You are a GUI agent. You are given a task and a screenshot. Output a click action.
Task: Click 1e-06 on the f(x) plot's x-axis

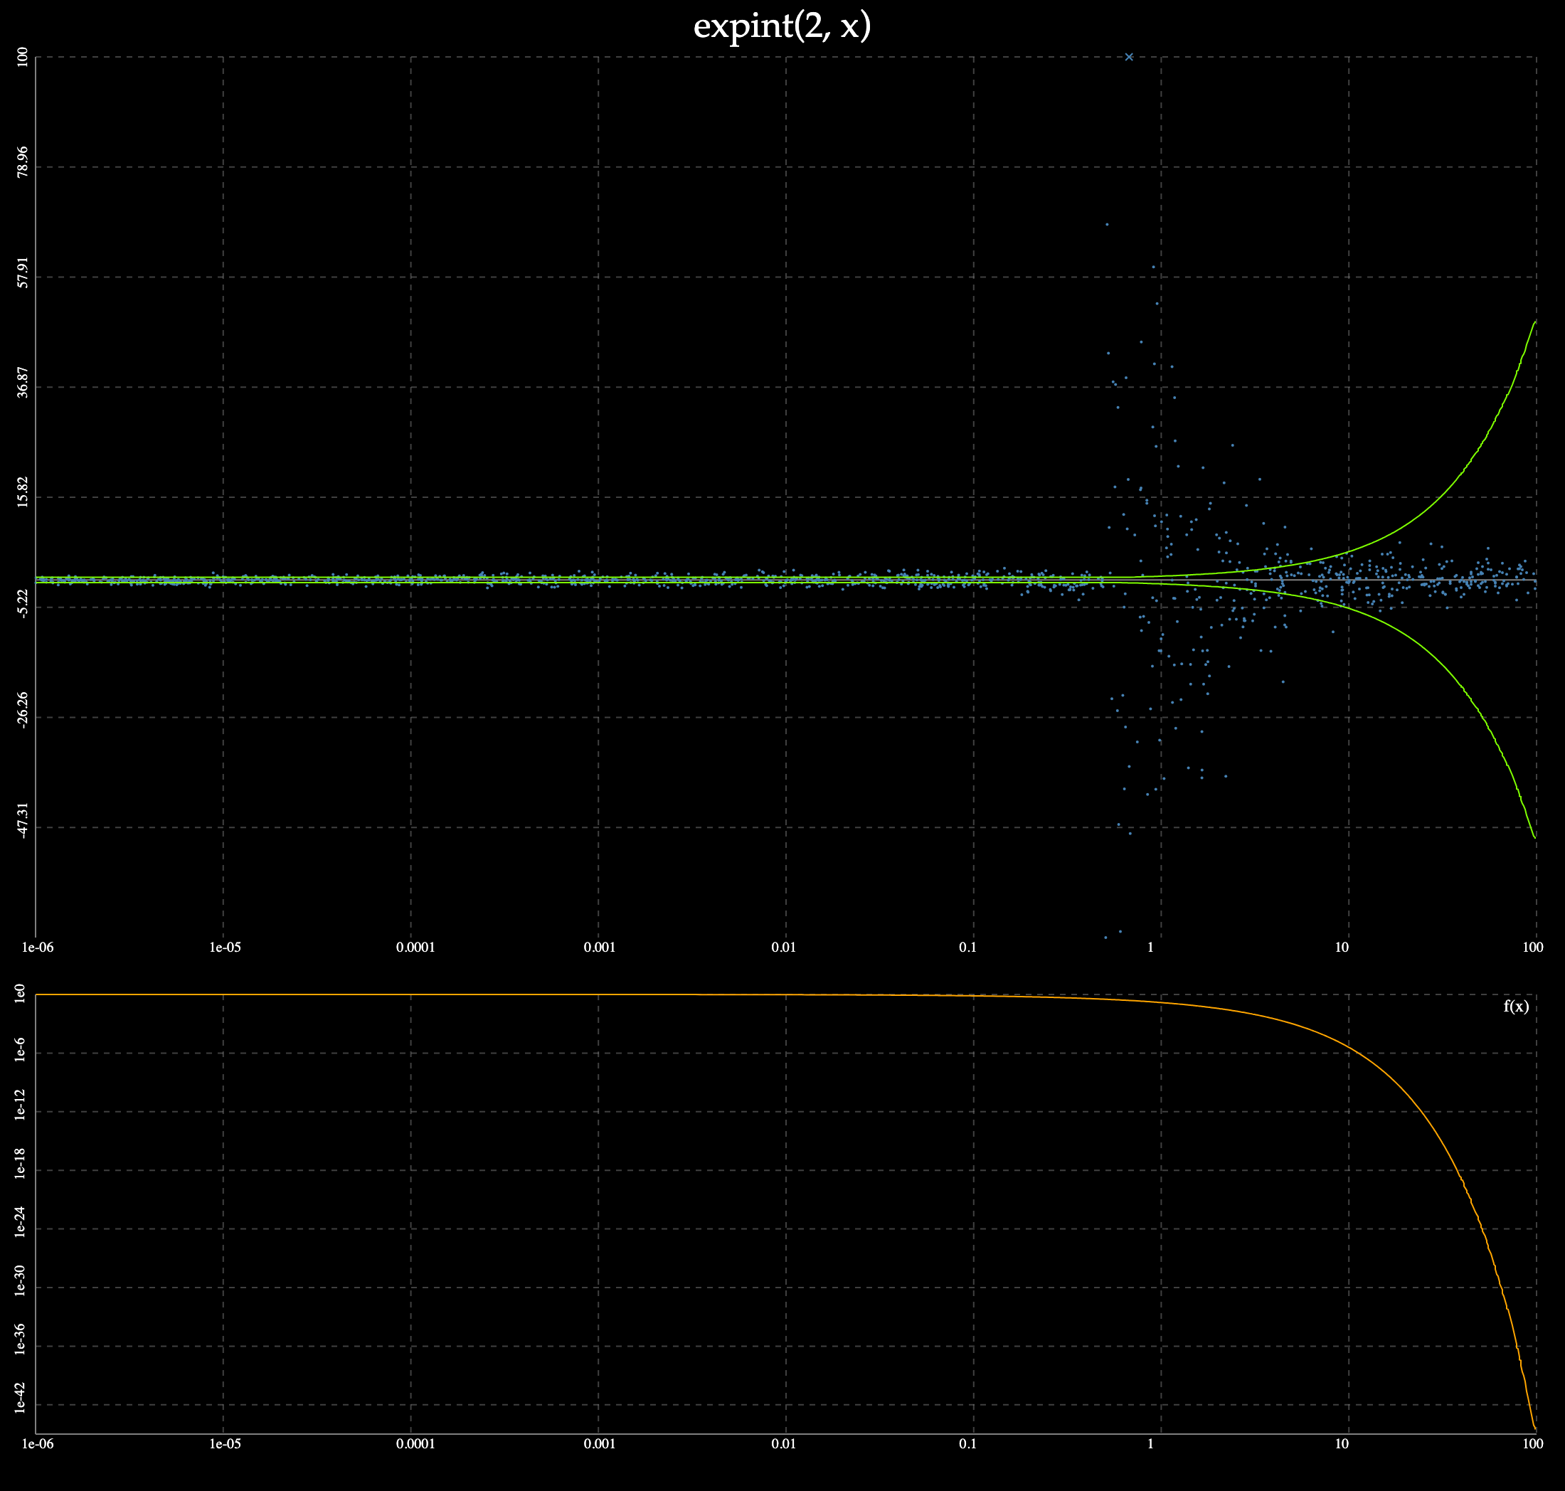pos(38,1444)
